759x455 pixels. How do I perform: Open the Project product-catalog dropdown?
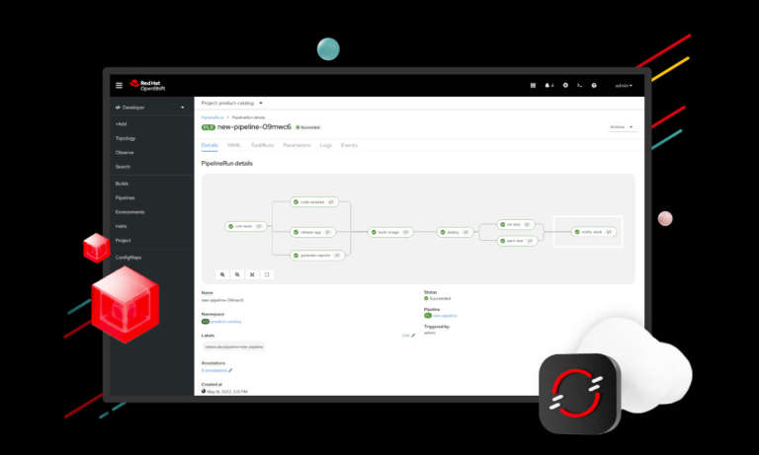coord(232,103)
